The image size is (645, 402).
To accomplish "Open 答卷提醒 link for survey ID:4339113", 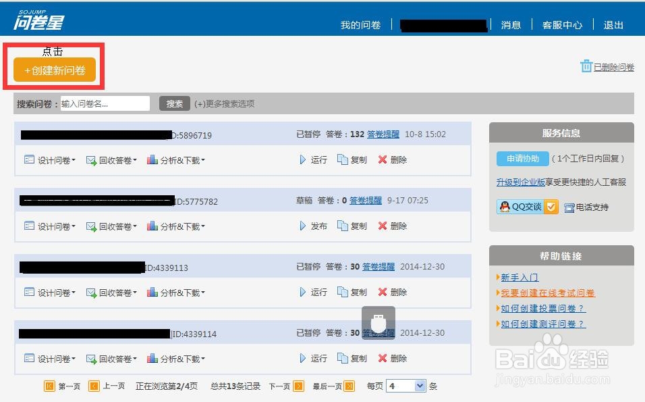I will pyautogui.click(x=378, y=266).
